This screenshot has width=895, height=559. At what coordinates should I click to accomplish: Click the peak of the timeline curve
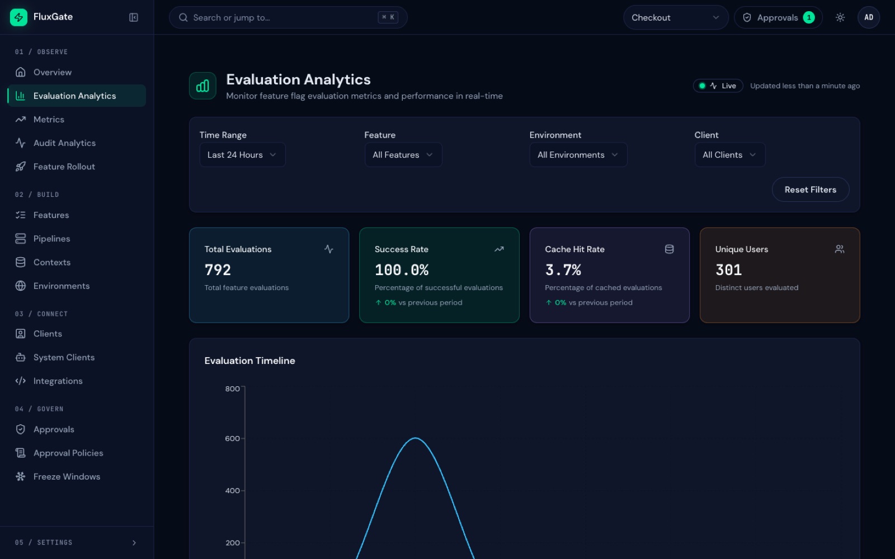(x=416, y=438)
